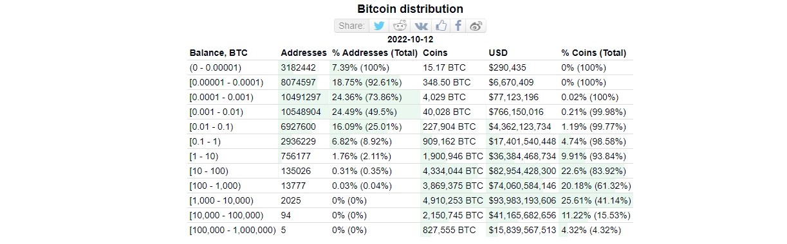Share on Twitter via bird icon

(380, 26)
